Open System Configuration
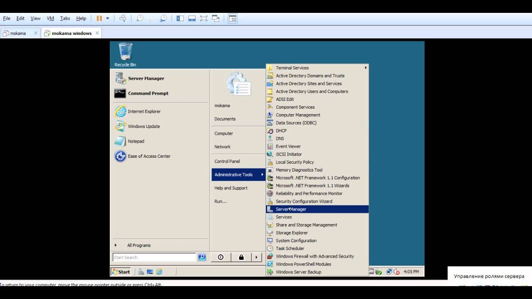The width and height of the screenshot is (532, 299). click(x=317, y=241)
